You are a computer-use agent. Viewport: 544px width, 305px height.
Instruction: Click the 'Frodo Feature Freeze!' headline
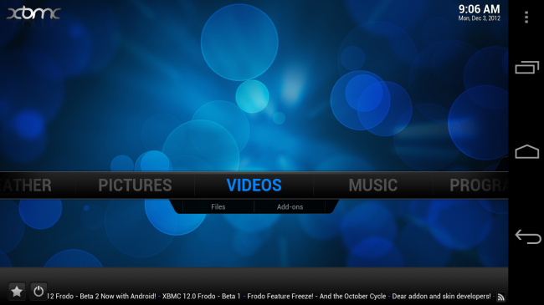[x=280, y=297]
